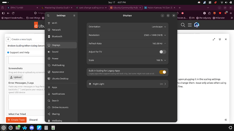
Task: Select Power in the Settings sidebar
Action: (x=61, y=59)
